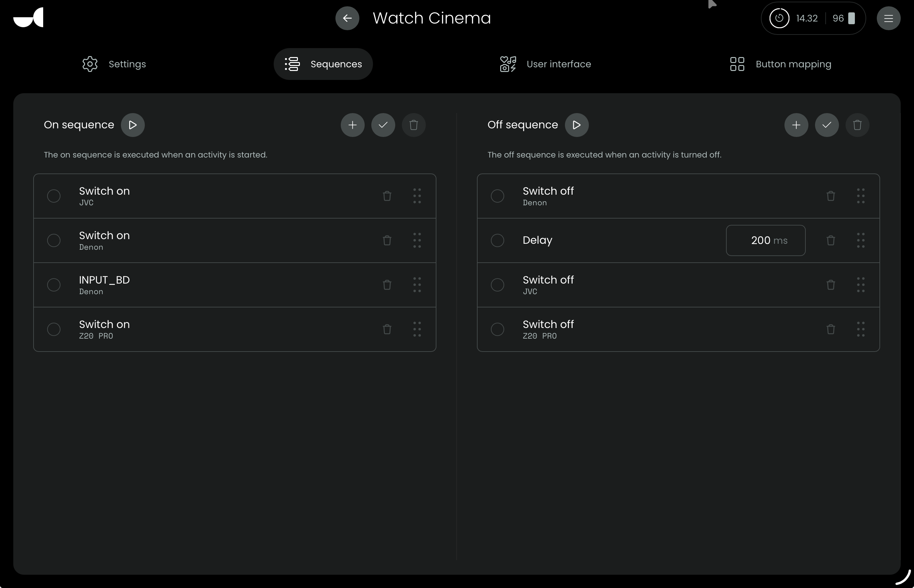Viewport: 914px width, 588px height.
Task: Click drag handle of Switch on Z20 PRO
Action: (417, 329)
